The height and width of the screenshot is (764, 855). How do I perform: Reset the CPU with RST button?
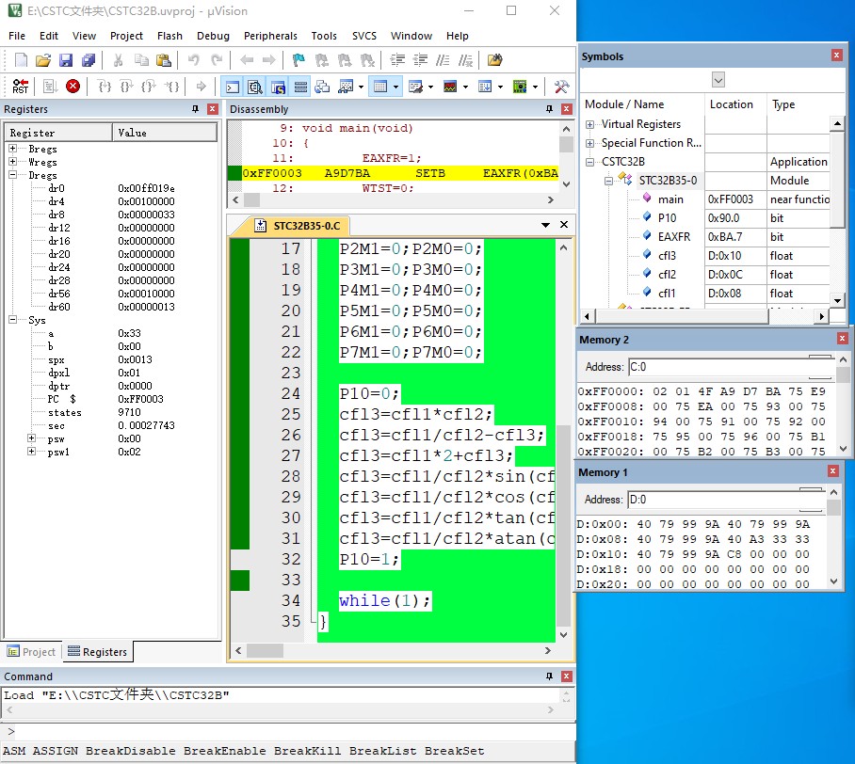click(x=21, y=87)
